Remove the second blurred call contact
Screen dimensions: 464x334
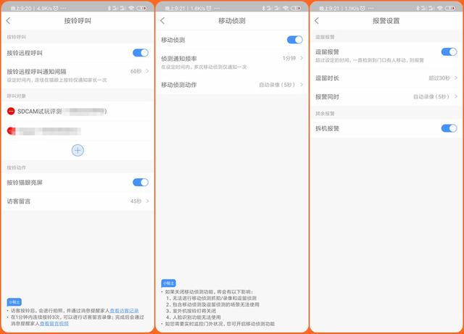click(x=11, y=130)
